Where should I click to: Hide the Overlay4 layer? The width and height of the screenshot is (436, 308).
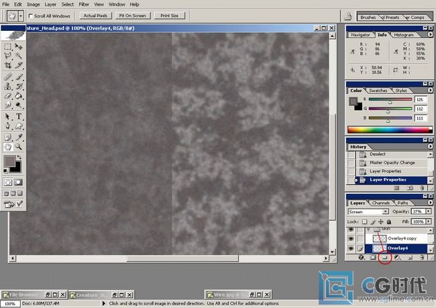pyautogui.click(x=351, y=248)
